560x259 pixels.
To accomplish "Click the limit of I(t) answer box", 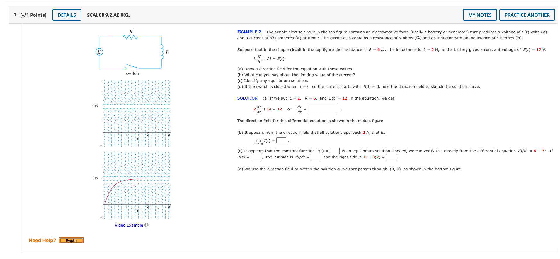I will 281,140.
